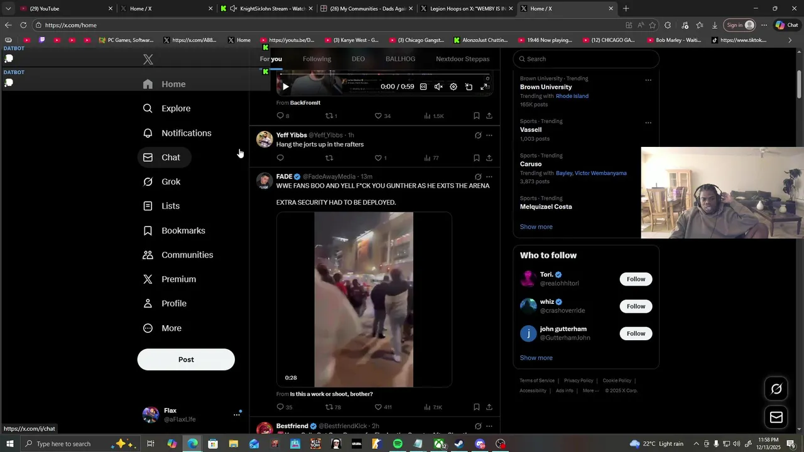Open Spotify from the Windows taskbar
Viewport: 804px width, 452px height.
click(x=398, y=444)
